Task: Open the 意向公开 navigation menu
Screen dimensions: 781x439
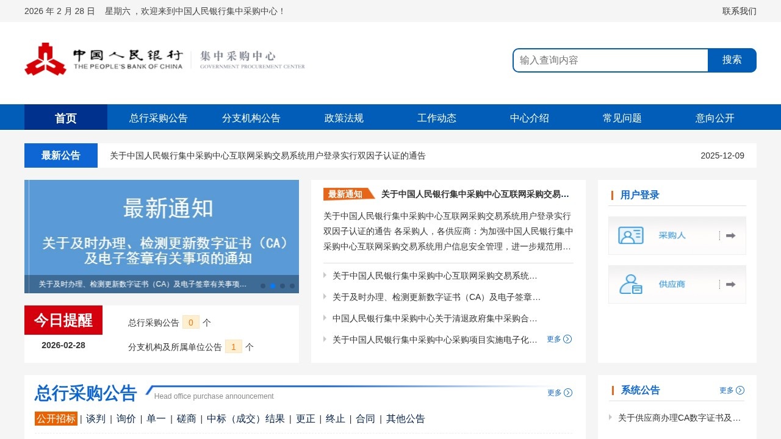Action: click(x=714, y=118)
